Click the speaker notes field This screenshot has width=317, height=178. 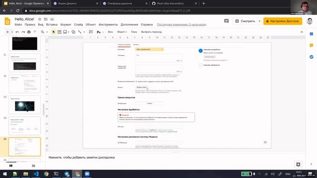tap(175, 157)
